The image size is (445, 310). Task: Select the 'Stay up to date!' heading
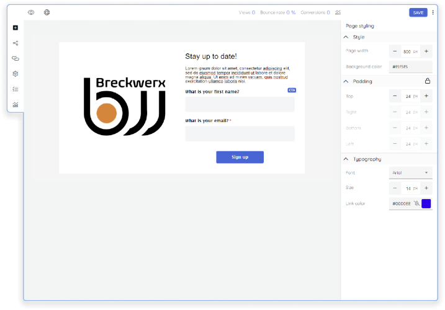point(211,56)
